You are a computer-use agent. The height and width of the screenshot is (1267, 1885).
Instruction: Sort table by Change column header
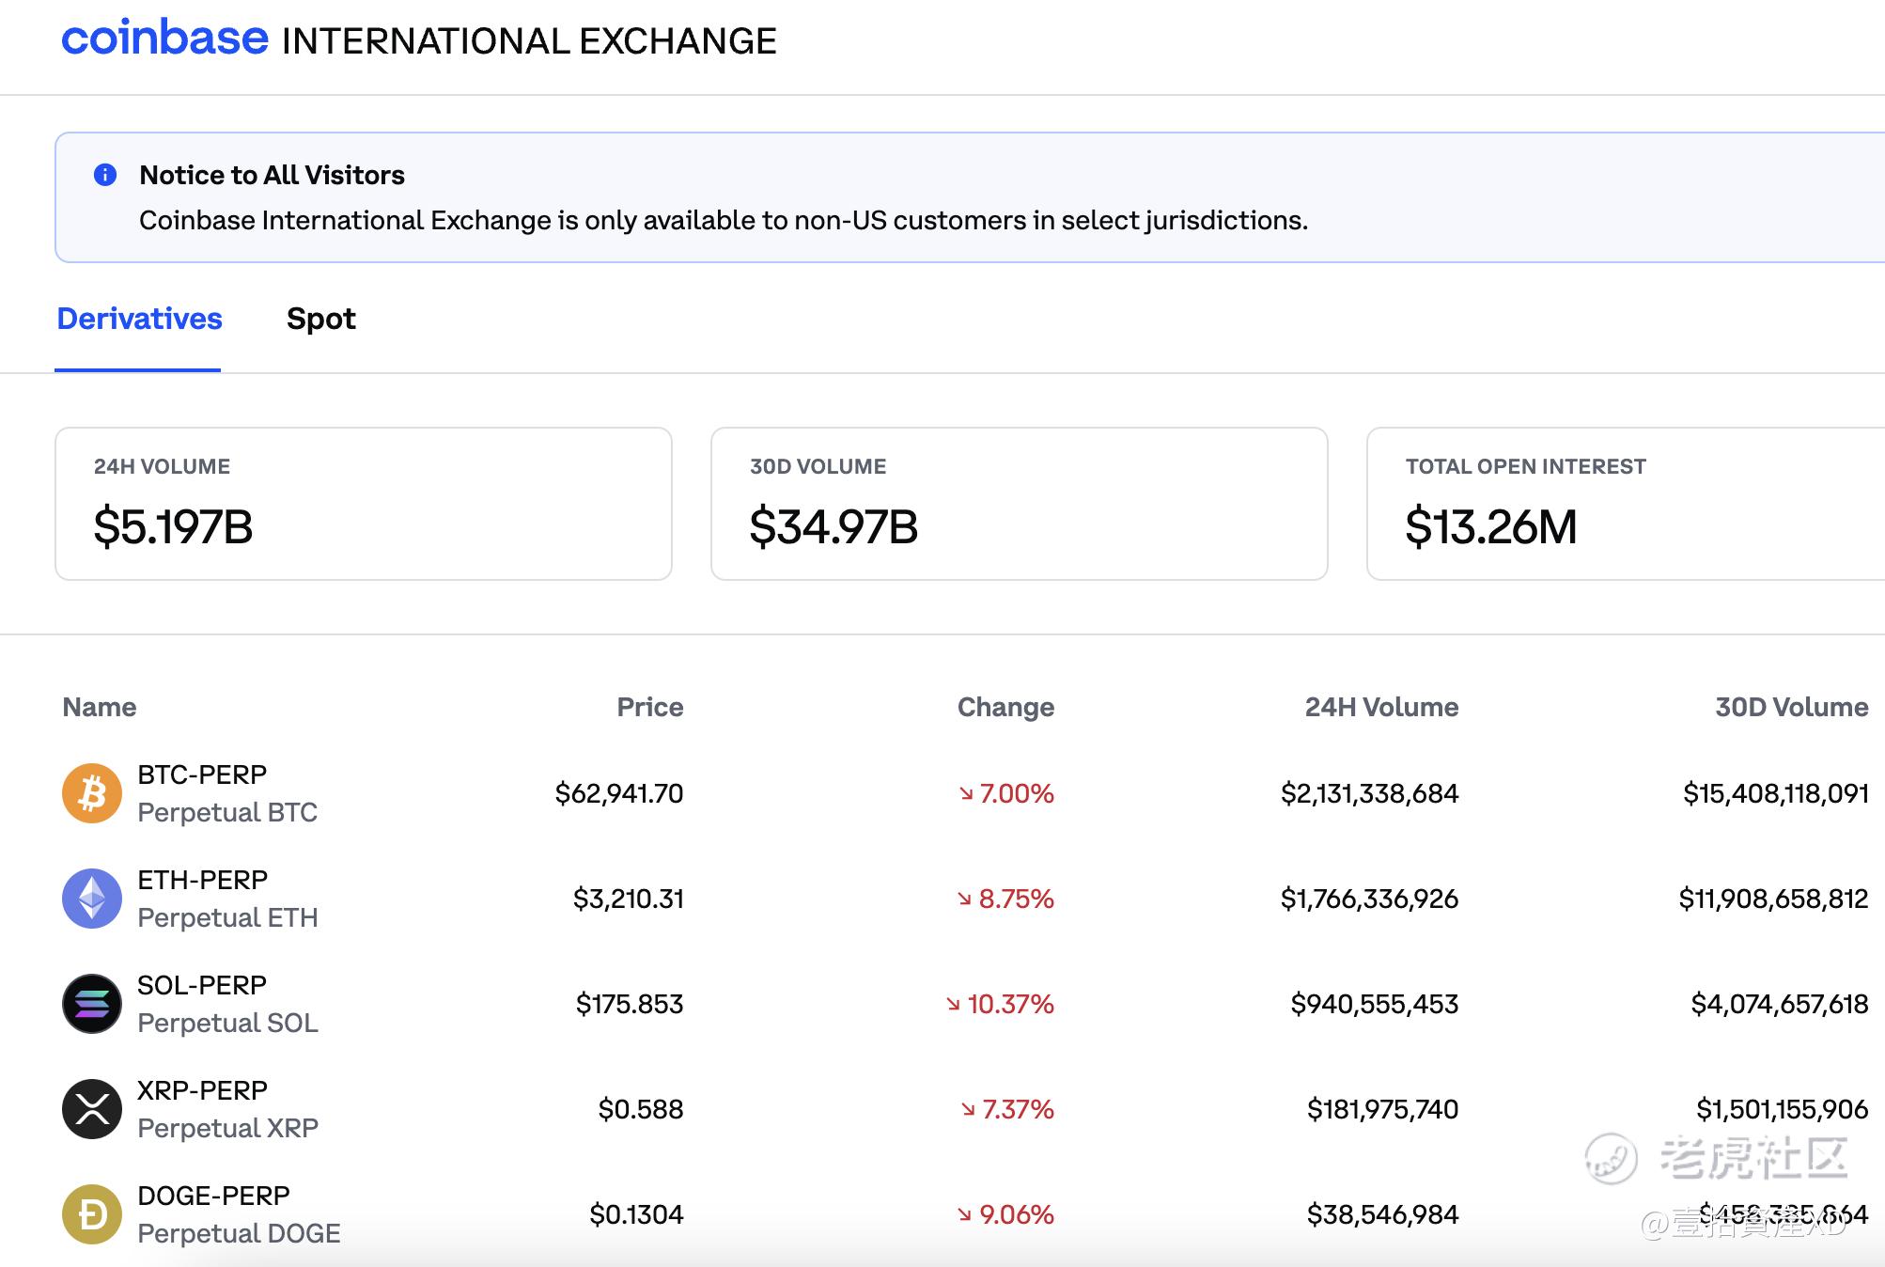coord(1005,707)
